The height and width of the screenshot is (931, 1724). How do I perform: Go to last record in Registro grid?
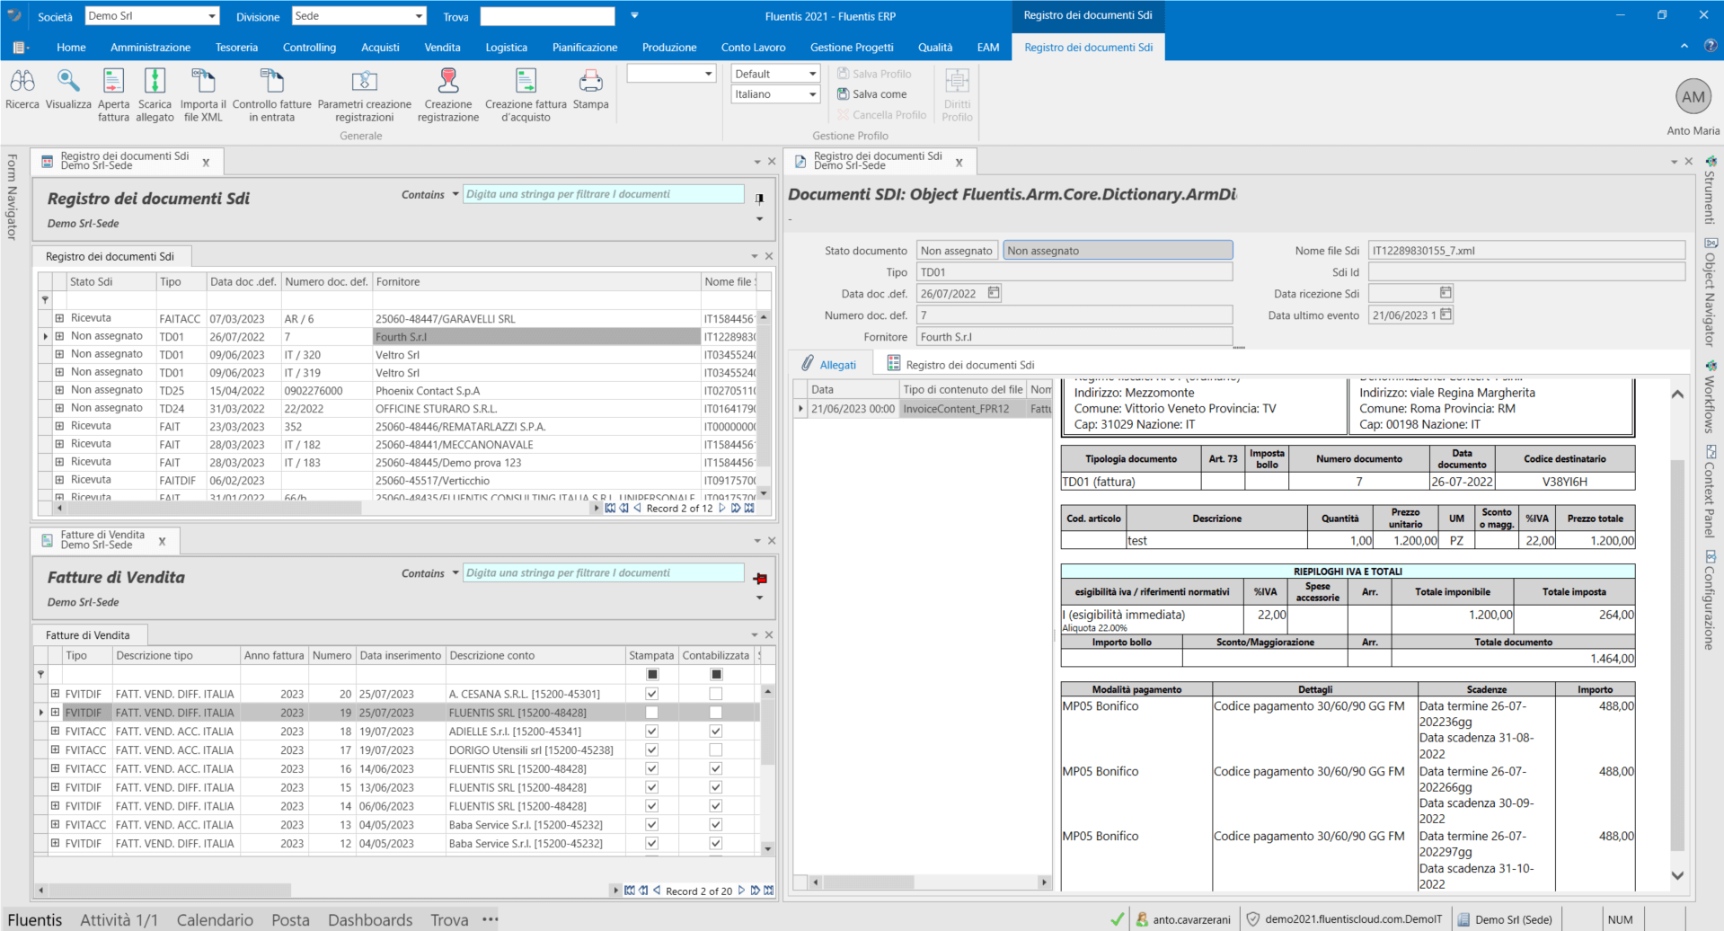[749, 509]
